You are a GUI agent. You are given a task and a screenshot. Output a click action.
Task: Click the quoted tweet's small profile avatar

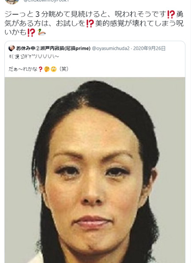click(11, 48)
